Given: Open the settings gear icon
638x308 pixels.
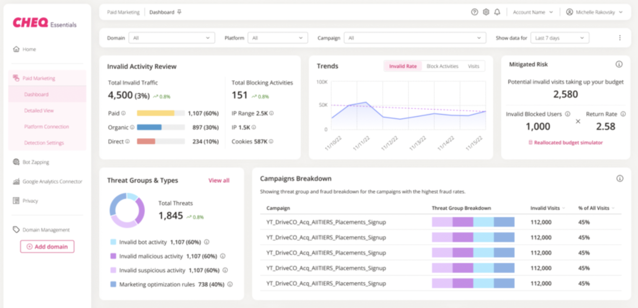Looking at the screenshot, I should click(x=486, y=12).
